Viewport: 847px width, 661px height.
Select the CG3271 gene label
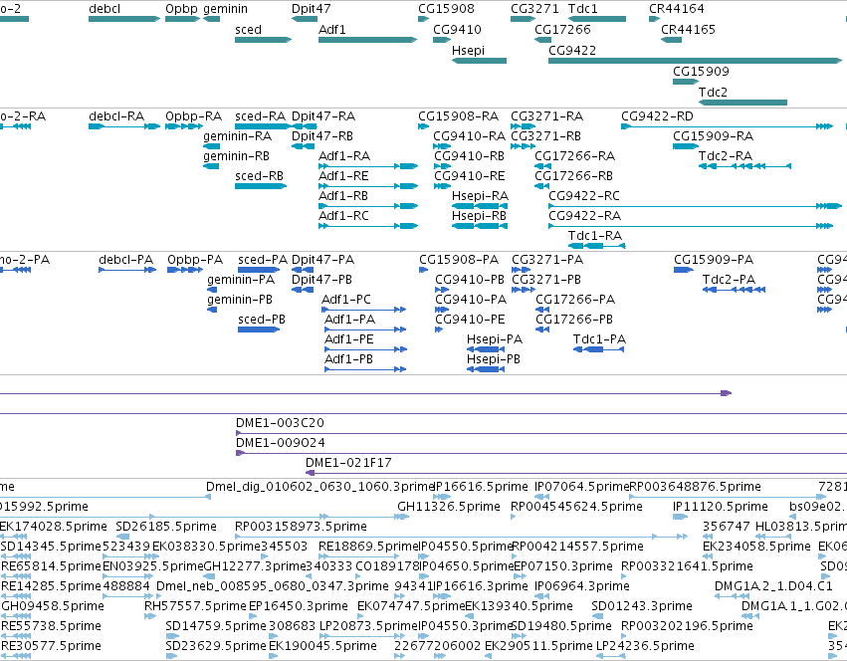pos(534,9)
